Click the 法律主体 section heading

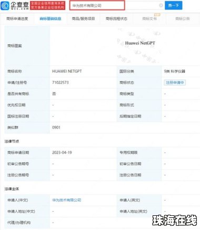12,189
